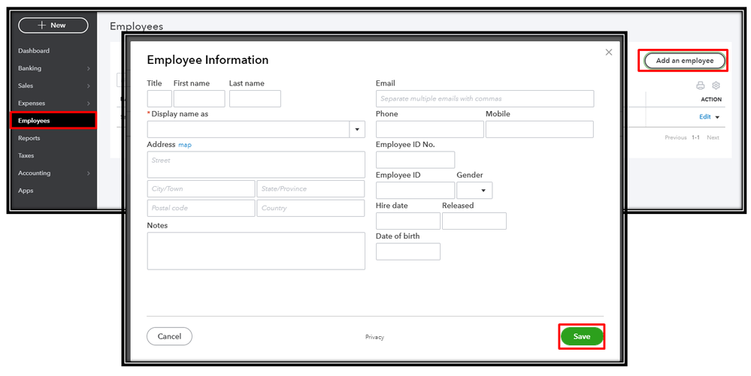Click the + New button in sidebar
This screenshot has height=376, width=751.
[x=53, y=26]
